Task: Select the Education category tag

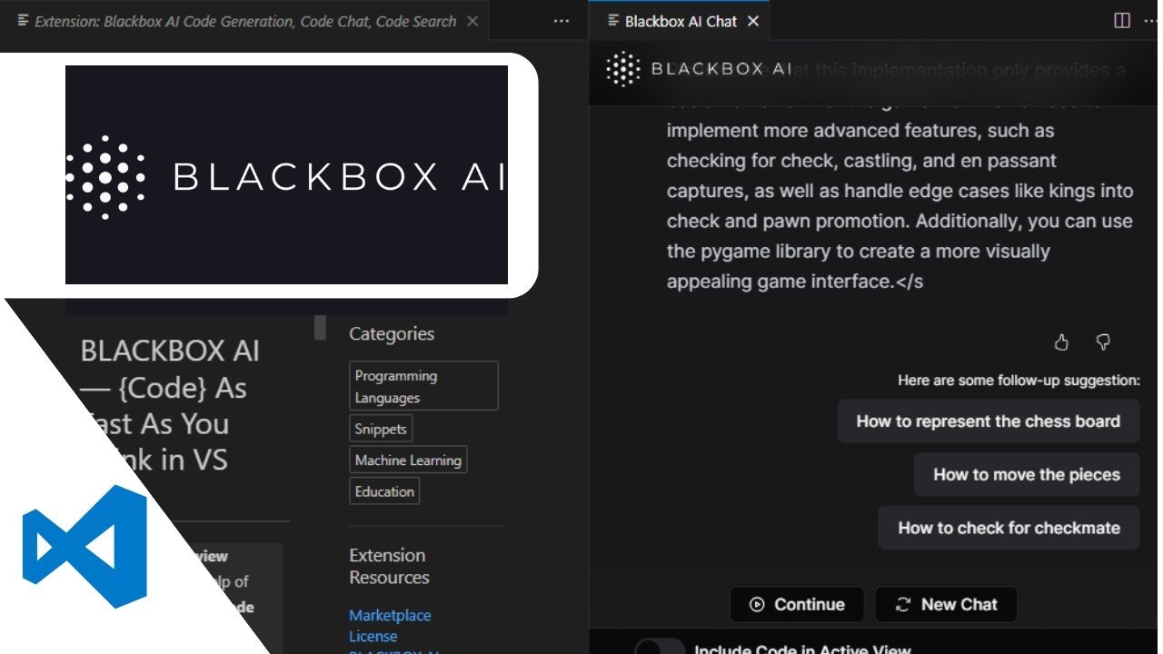Action: click(x=384, y=491)
